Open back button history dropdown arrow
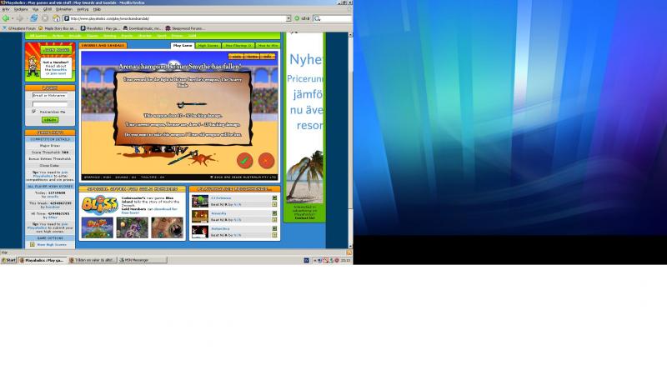Image resolution: width=667 pixels, height=375 pixels. tap(13, 18)
